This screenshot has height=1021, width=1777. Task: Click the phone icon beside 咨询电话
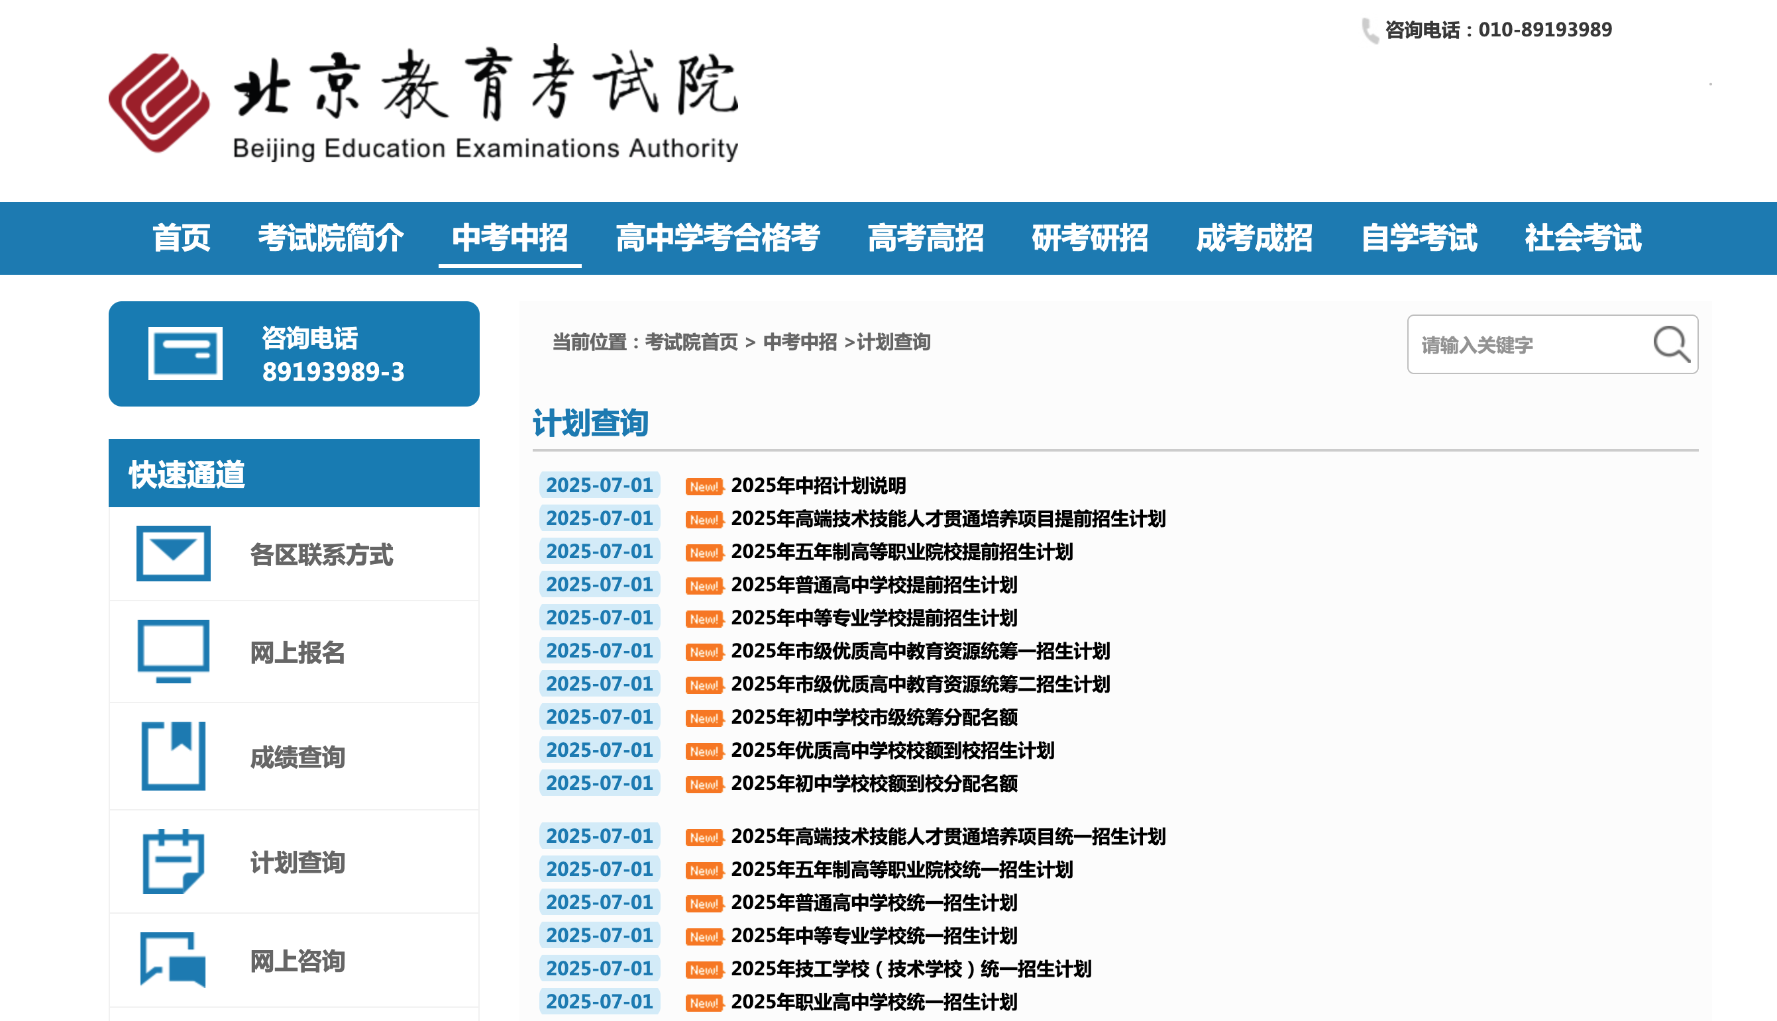coord(1369,30)
